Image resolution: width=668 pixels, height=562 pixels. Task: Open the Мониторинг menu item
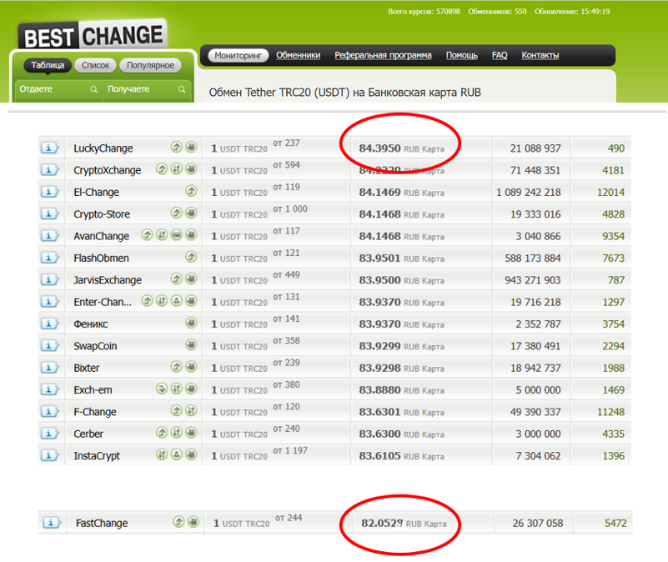pos(239,55)
